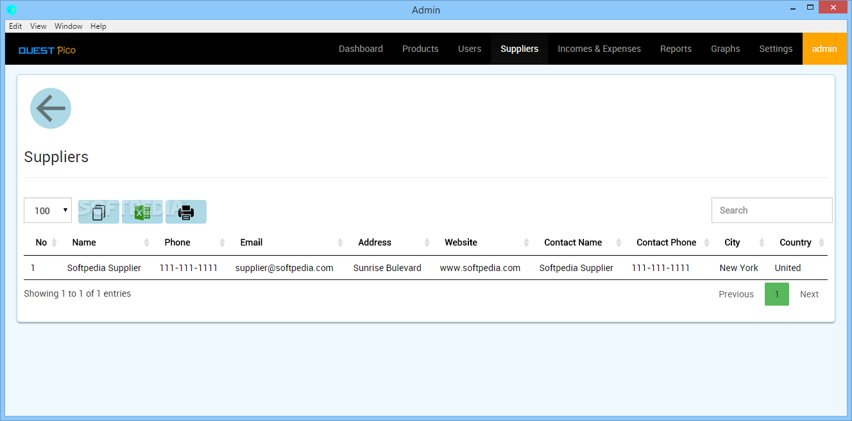Select page 1 in pagination

pyautogui.click(x=777, y=294)
